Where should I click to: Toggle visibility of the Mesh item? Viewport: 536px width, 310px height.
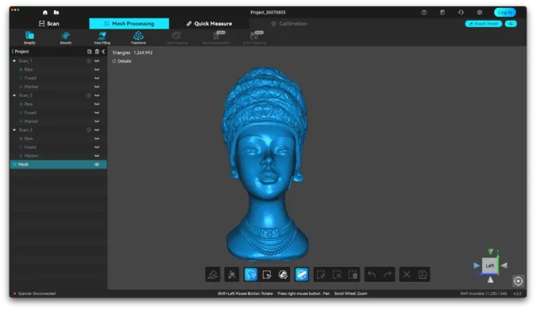click(97, 165)
